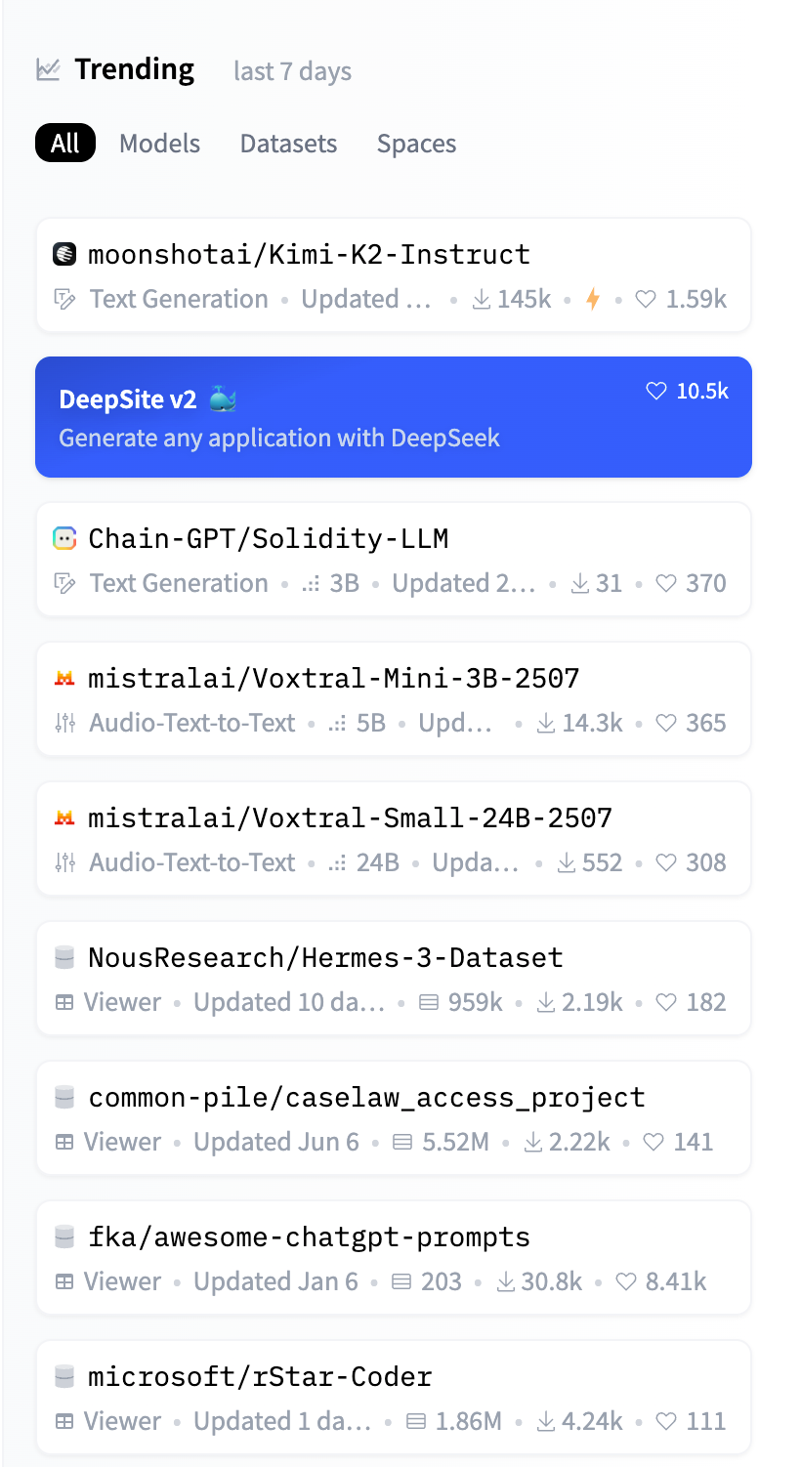801x1467 pixels.
Task: Open the DeepSite v2 space card
Action: click(394, 417)
